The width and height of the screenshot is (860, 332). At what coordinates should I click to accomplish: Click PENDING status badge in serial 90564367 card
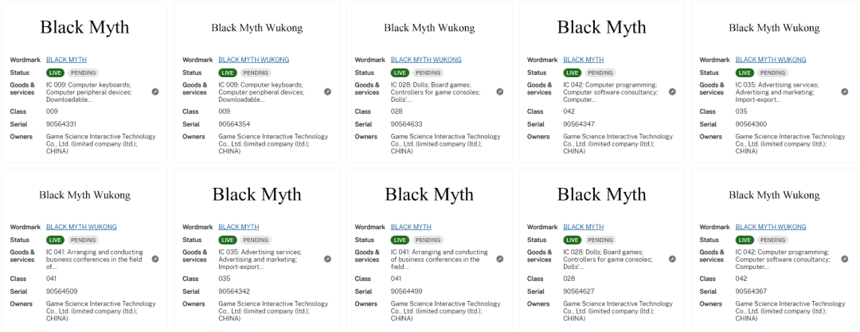(772, 240)
